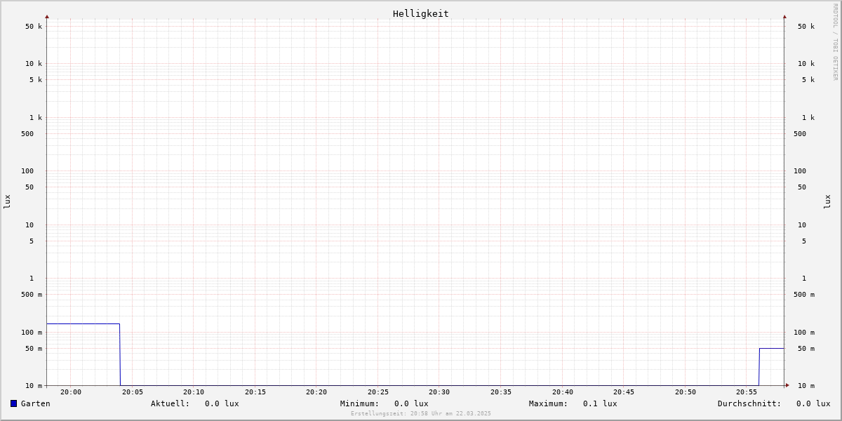Click the 10 m label on right axis
The height and width of the screenshot is (421, 842).
pyautogui.click(x=806, y=386)
